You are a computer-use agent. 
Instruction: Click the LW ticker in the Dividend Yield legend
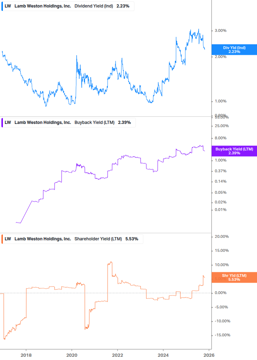(8, 6)
